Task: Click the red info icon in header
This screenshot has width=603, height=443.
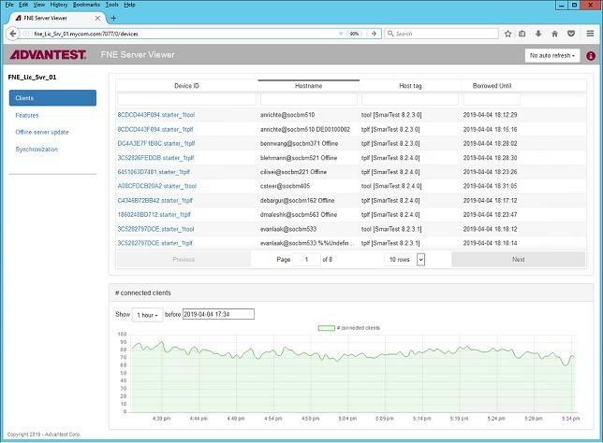Action: 591,56
